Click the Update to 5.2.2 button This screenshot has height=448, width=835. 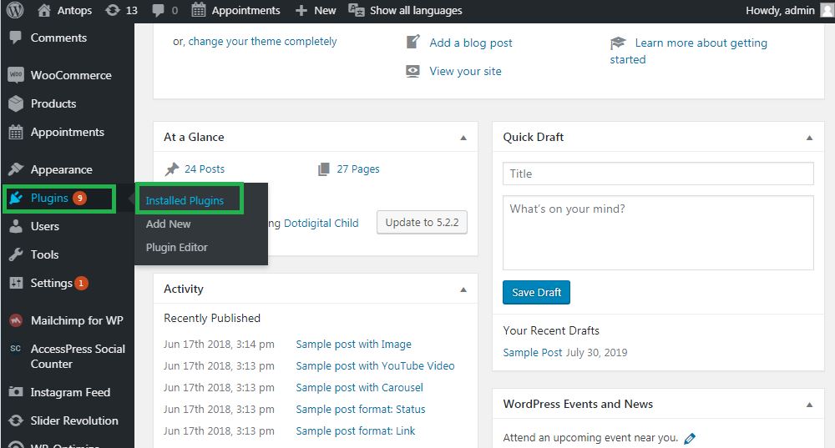[x=422, y=223]
